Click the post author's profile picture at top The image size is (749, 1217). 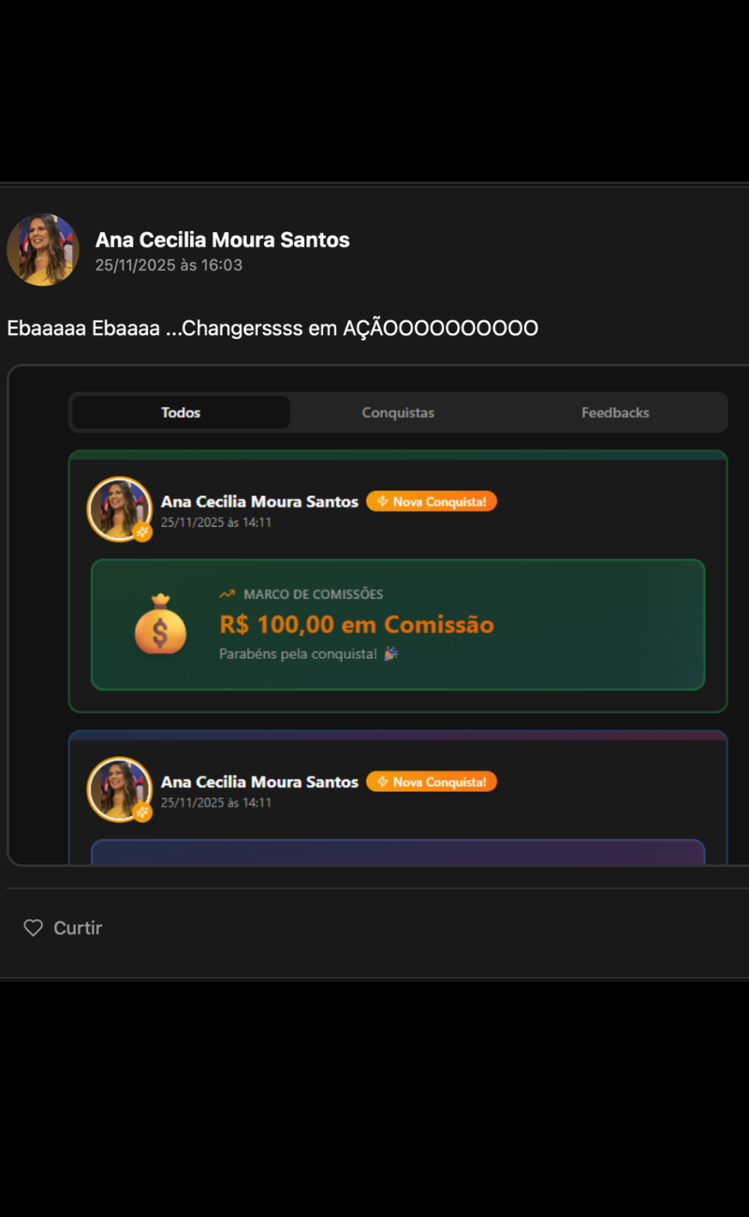[43, 250]
